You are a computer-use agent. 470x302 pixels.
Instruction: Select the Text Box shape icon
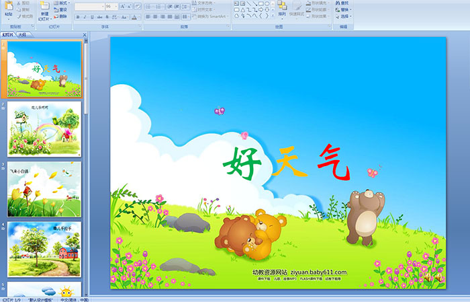coord(236,3)
